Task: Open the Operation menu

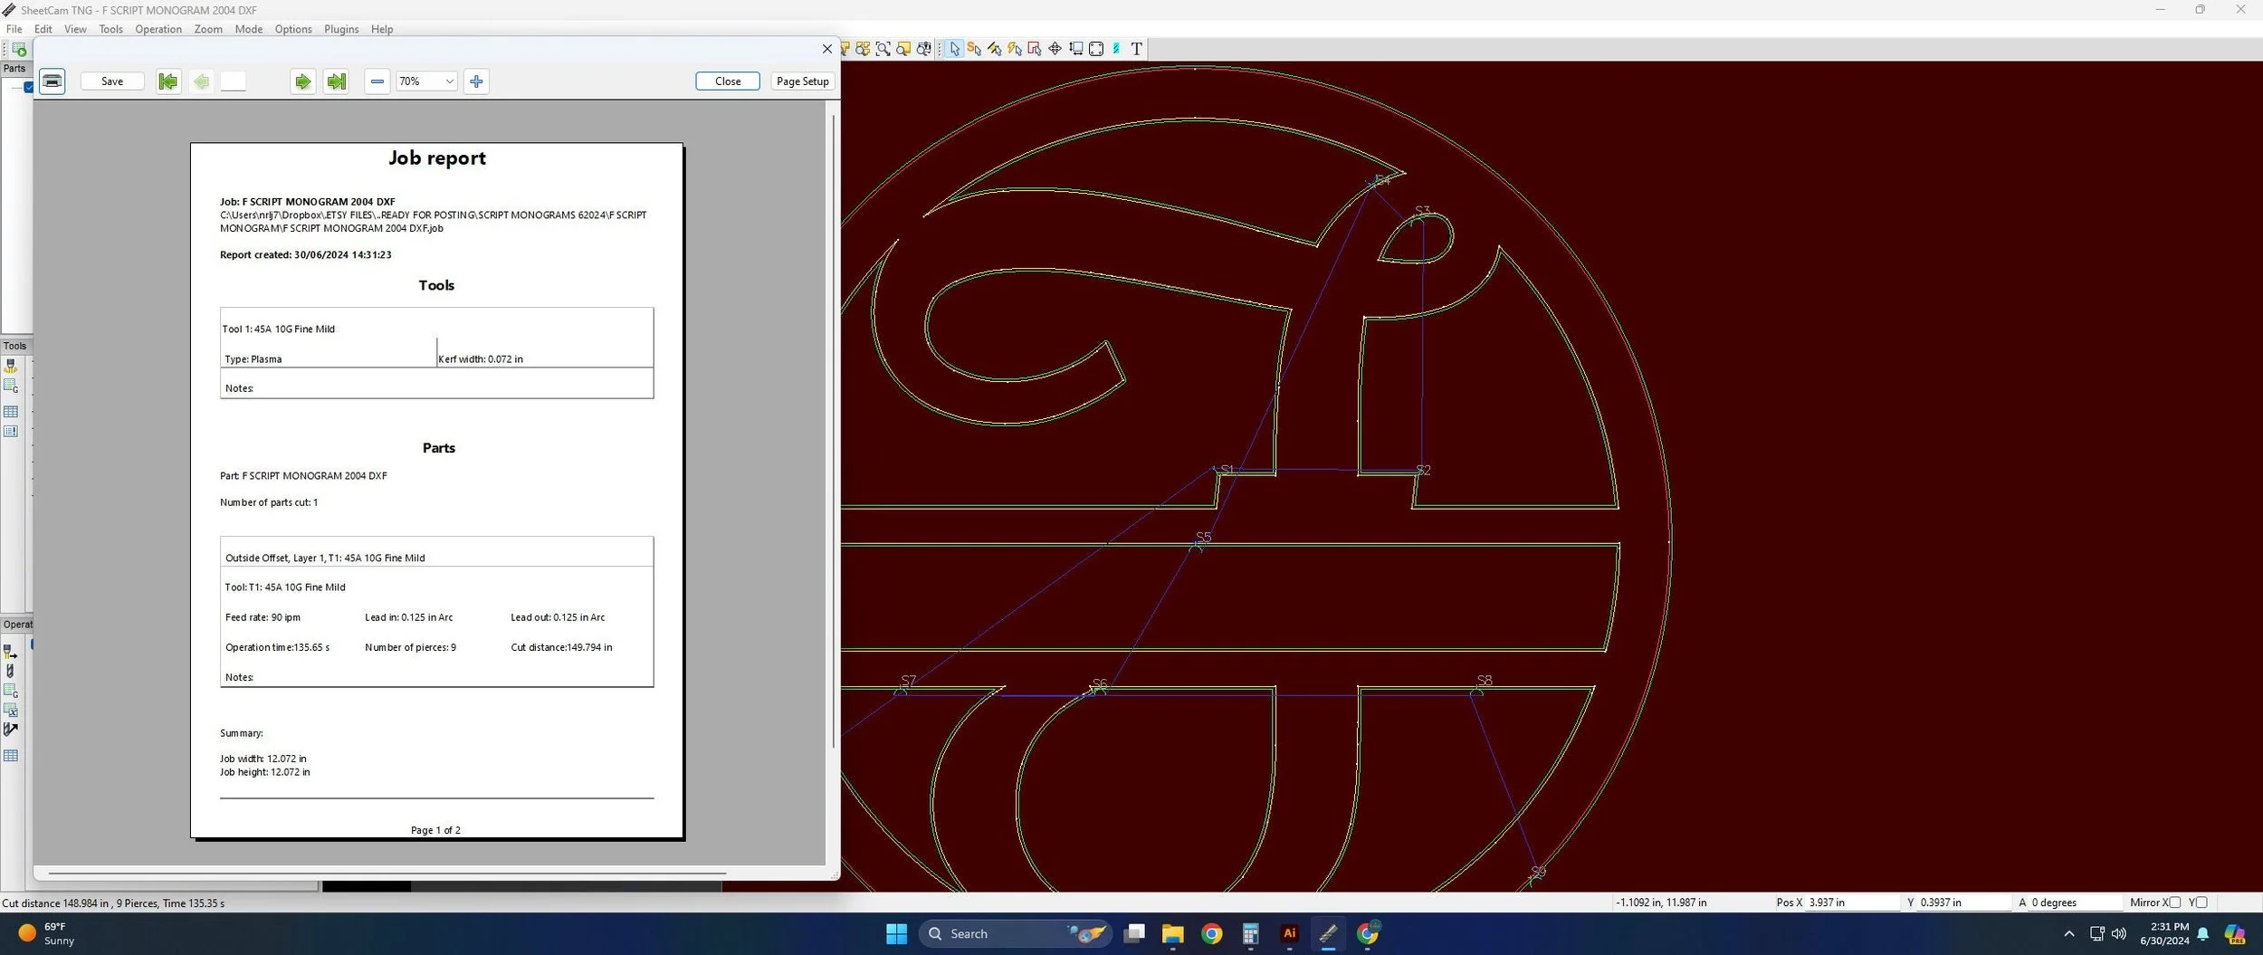Action: (x=158, y=29)
